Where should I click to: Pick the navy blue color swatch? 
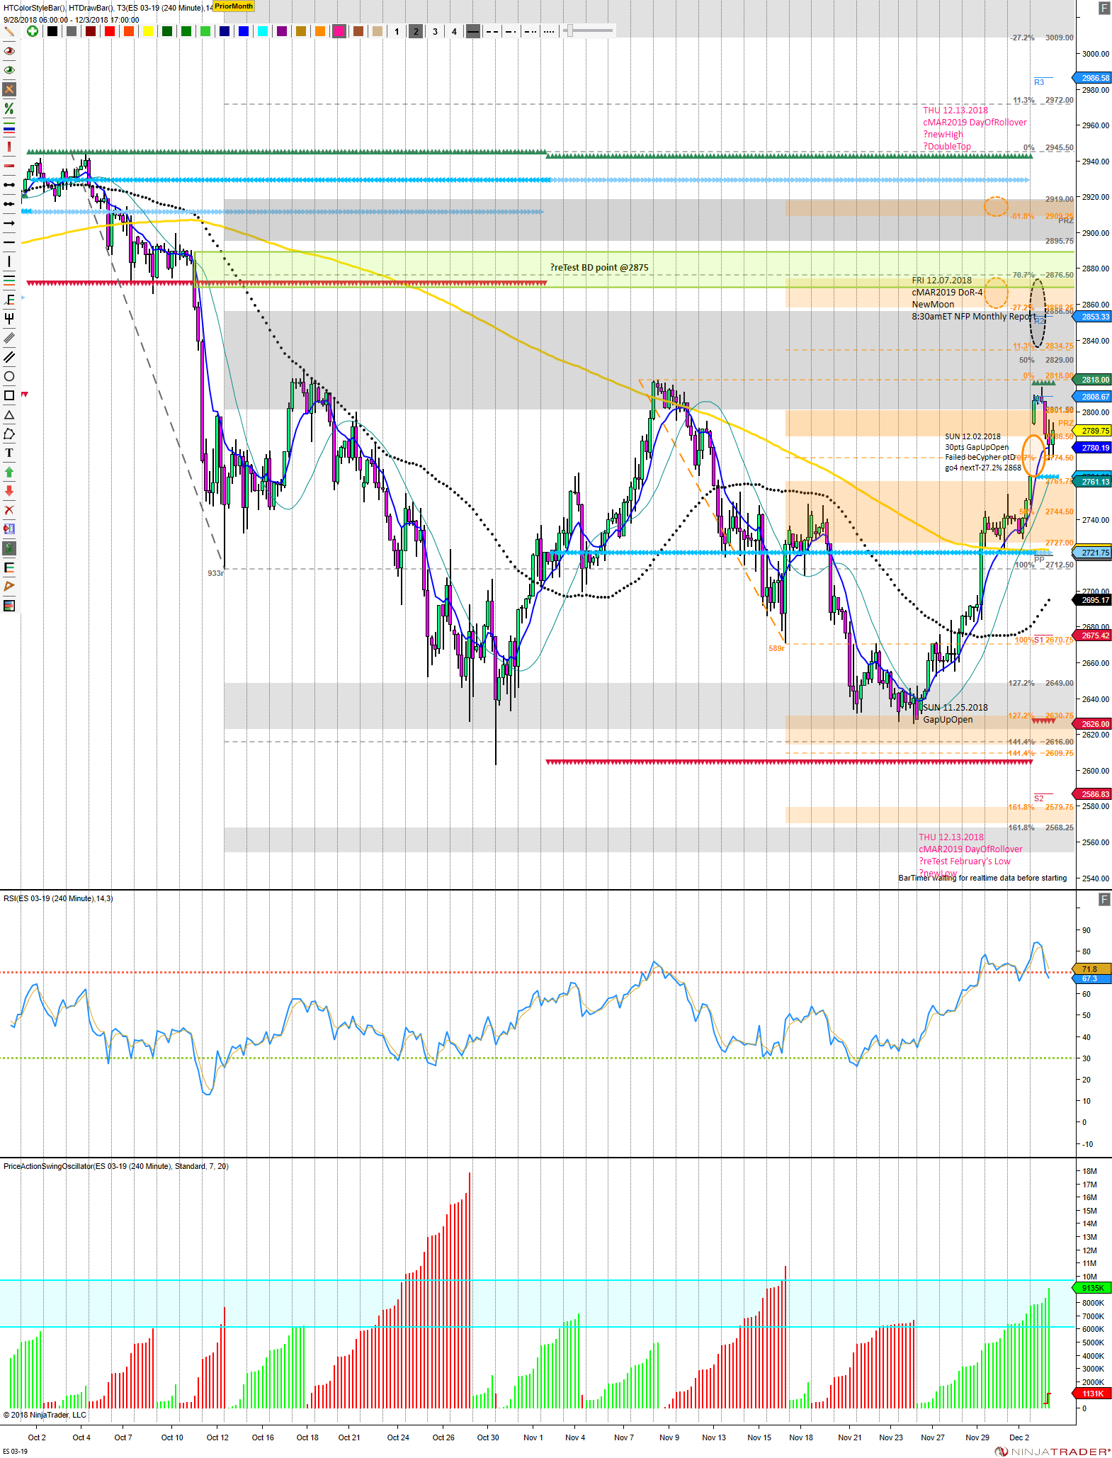pyautogui.click(x=225, y=31)
